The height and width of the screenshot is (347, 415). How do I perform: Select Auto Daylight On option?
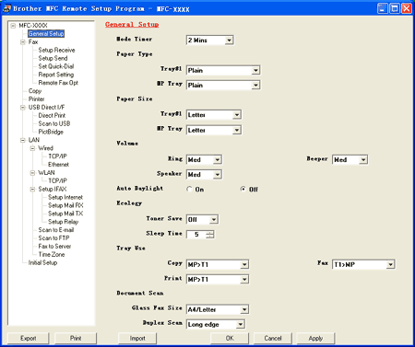tap(189, 190)
